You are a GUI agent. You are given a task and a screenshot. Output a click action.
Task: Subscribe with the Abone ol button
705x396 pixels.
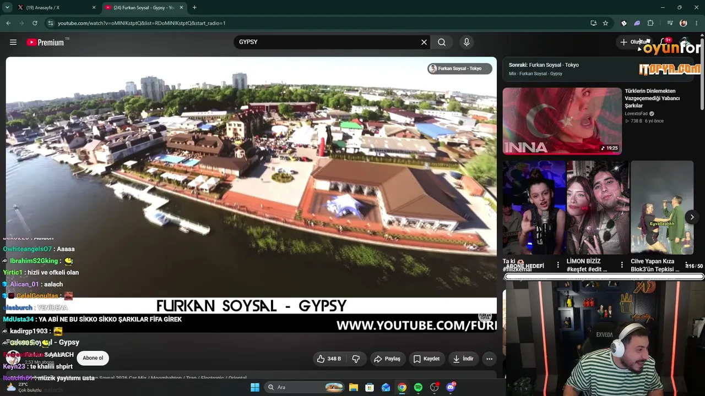[x=93, y=358]
